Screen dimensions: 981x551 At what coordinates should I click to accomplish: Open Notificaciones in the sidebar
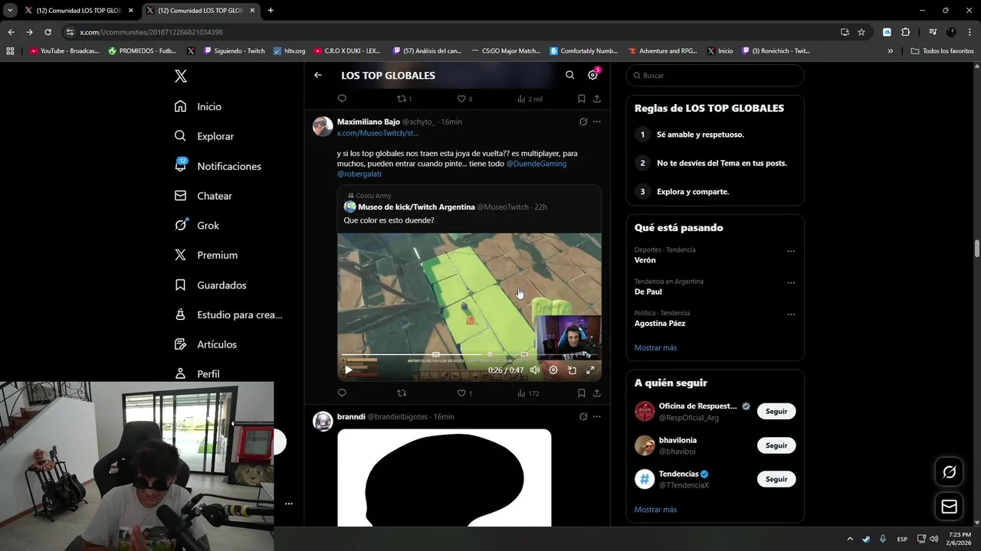[x=218, y=166]
